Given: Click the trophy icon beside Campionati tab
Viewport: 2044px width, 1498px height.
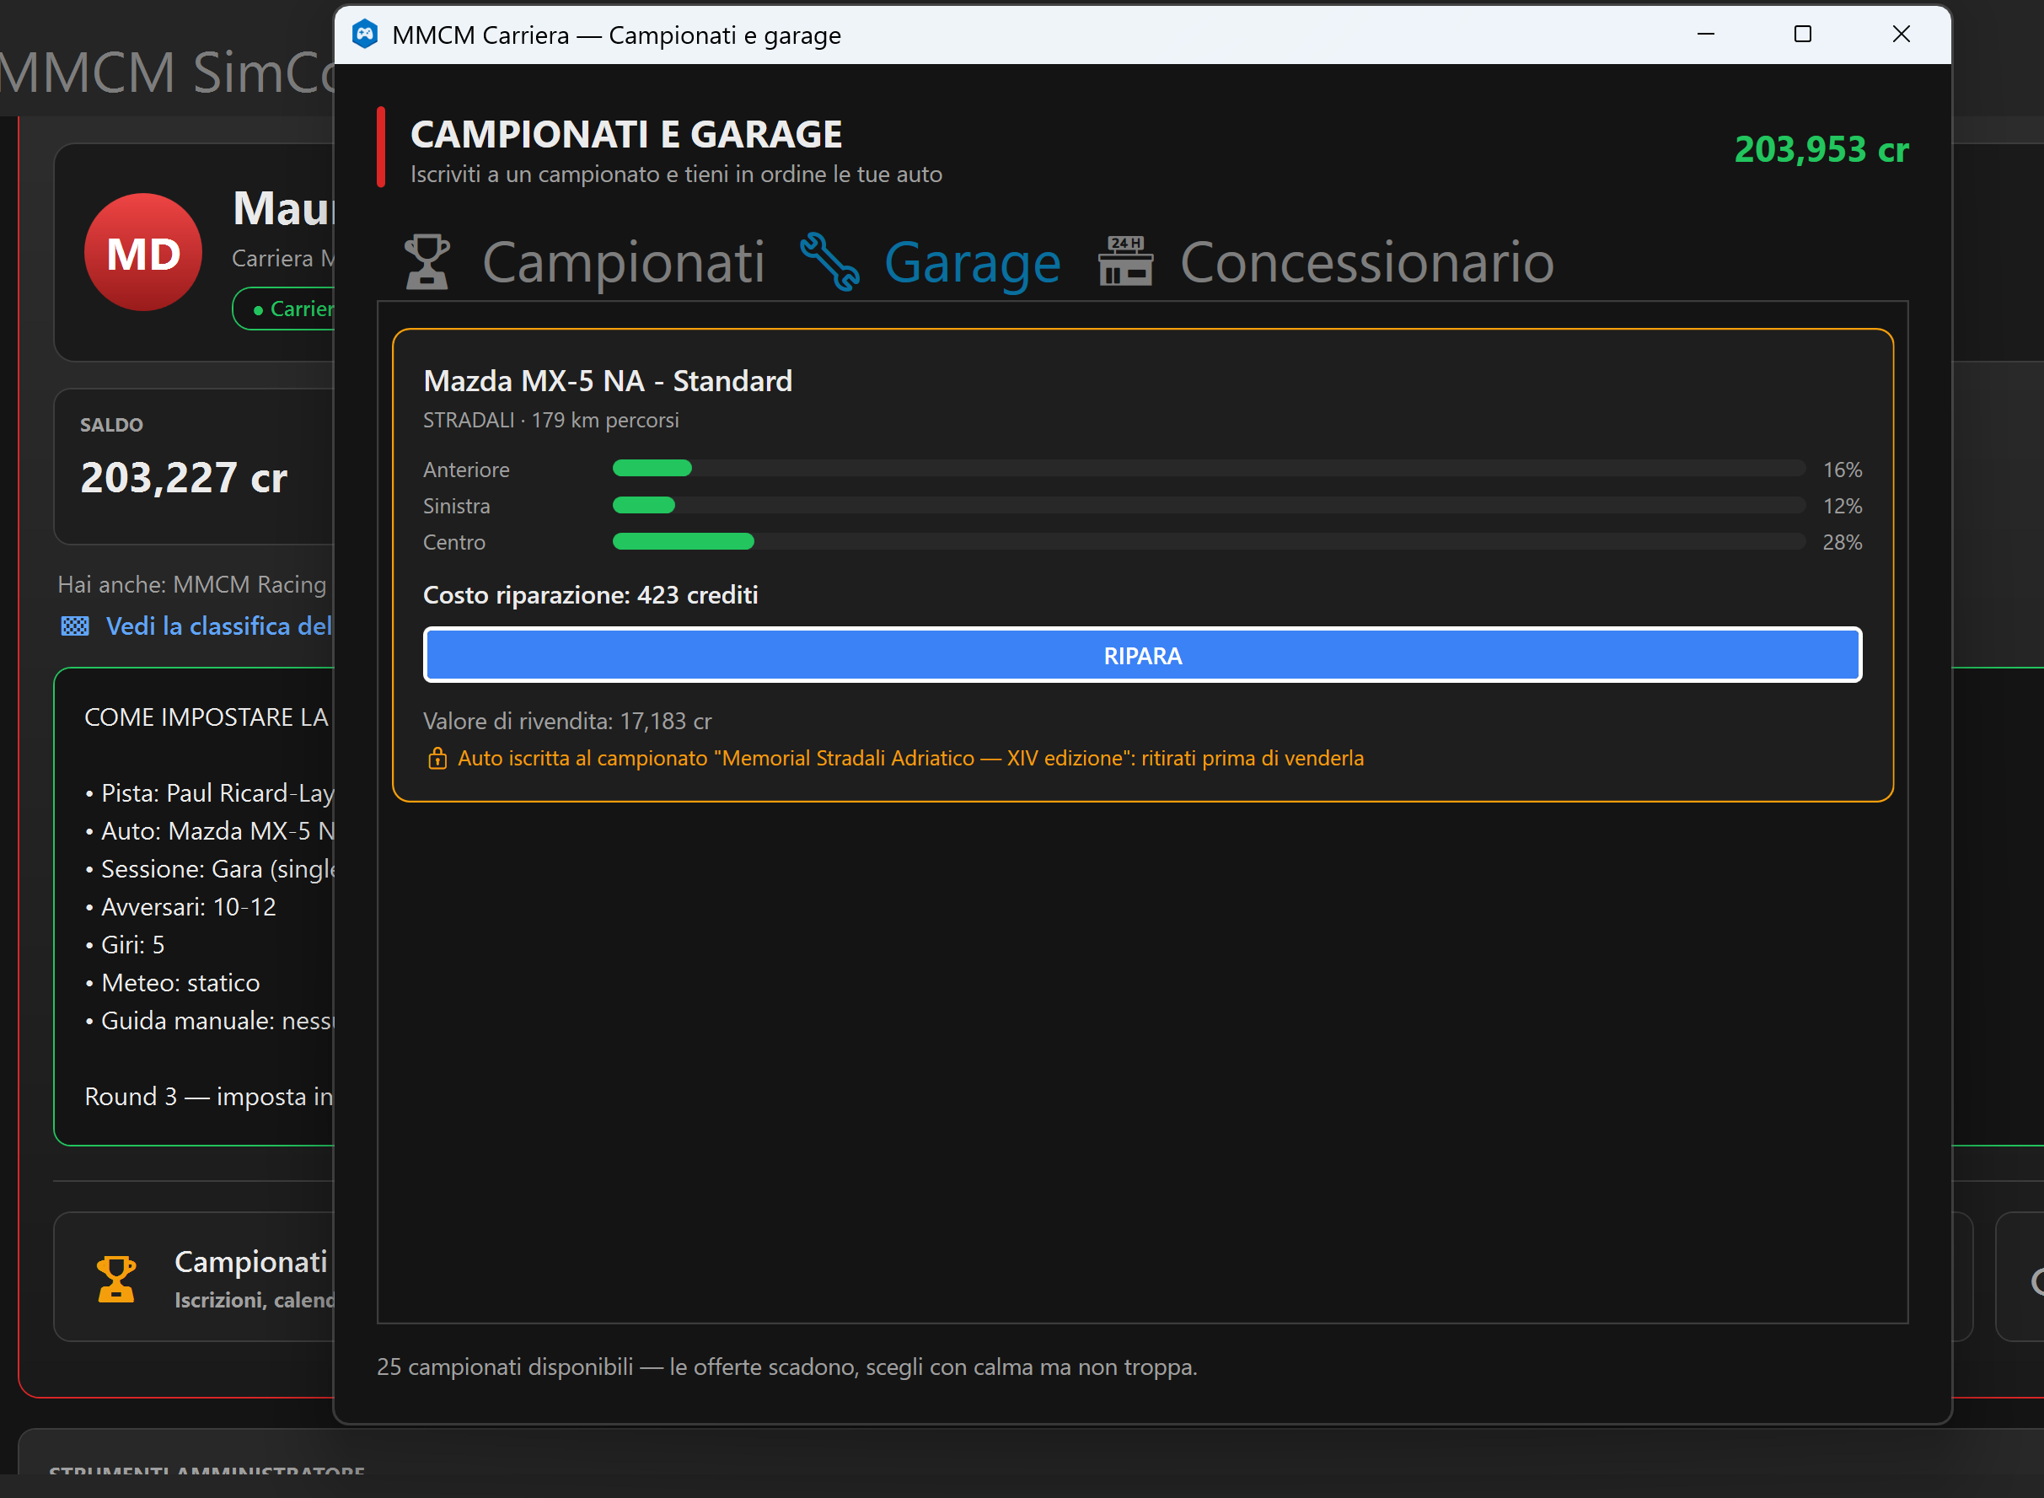Looking at the screenshot, I should (427, 262).
